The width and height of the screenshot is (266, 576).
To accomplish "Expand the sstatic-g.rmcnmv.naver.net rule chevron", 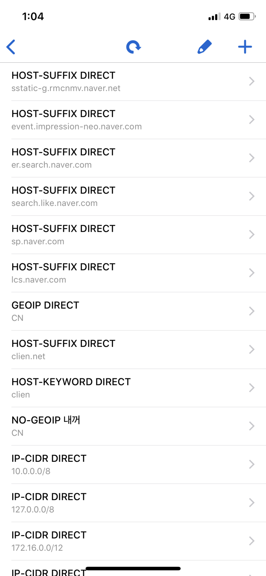I will pos(252,82).
